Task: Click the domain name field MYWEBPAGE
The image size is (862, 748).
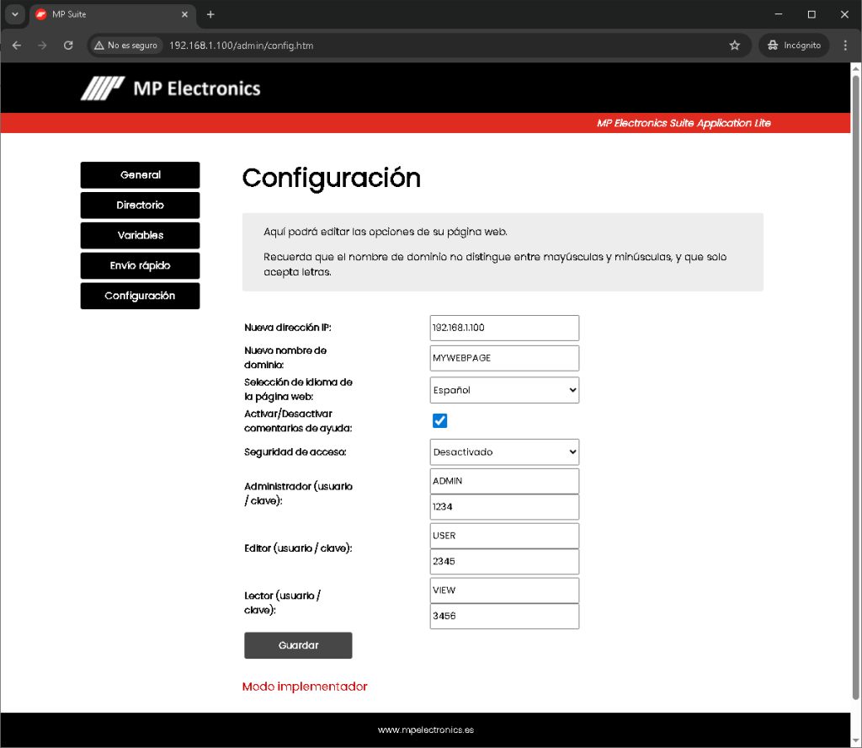Action: pos(504,358)
